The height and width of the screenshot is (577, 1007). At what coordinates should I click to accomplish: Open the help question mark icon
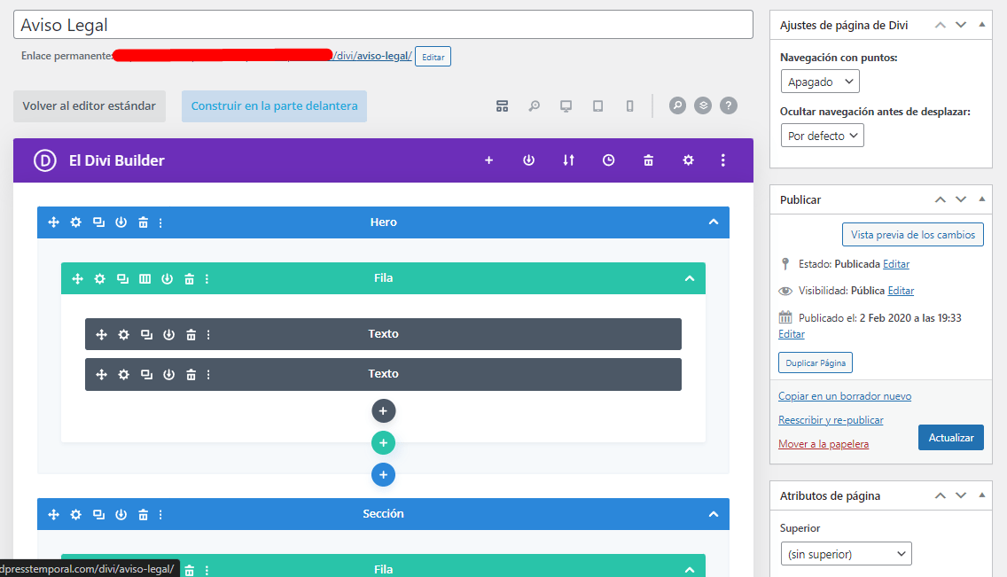[729, 105]
